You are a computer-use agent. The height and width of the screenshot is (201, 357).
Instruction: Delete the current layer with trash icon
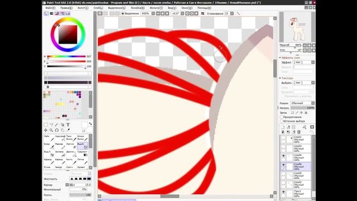coord(299,132)
